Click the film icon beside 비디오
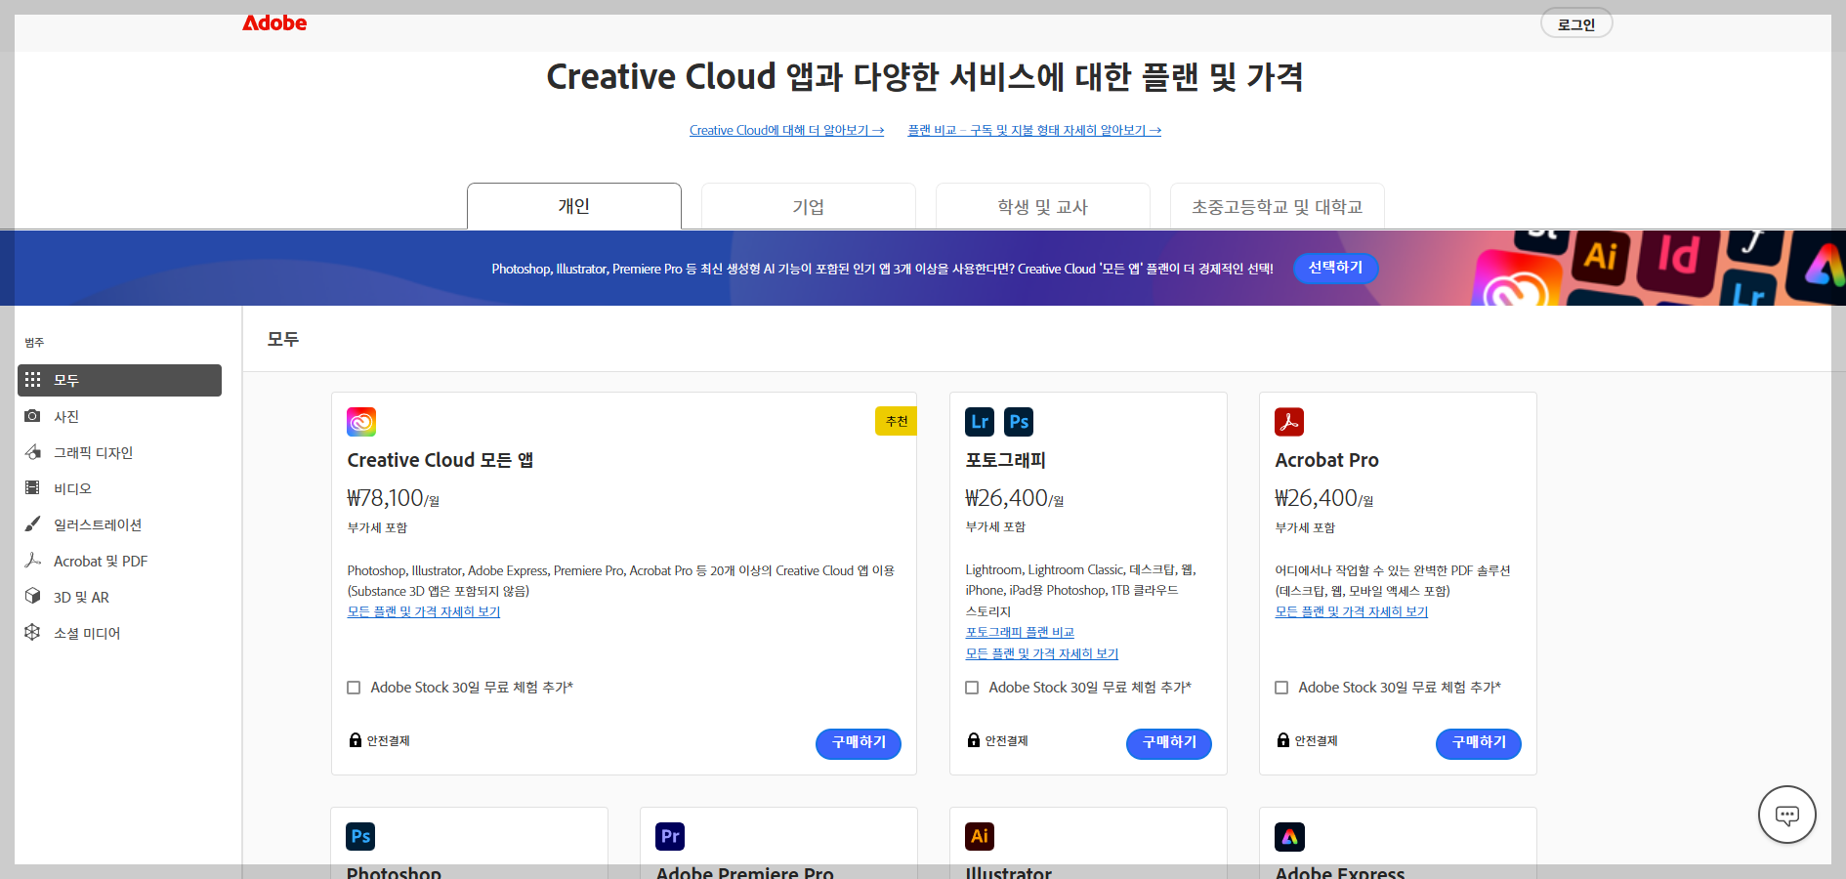Image resolution: width=1846 pixels, height=879 pixels. (33, 487)
